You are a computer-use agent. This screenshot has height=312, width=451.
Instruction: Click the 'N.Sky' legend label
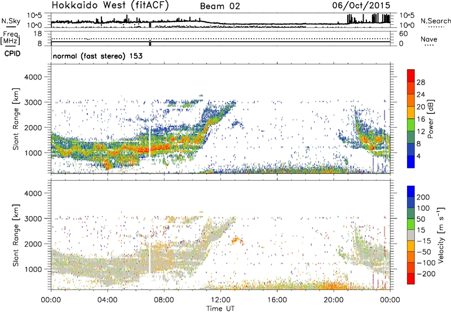[11, 21]
